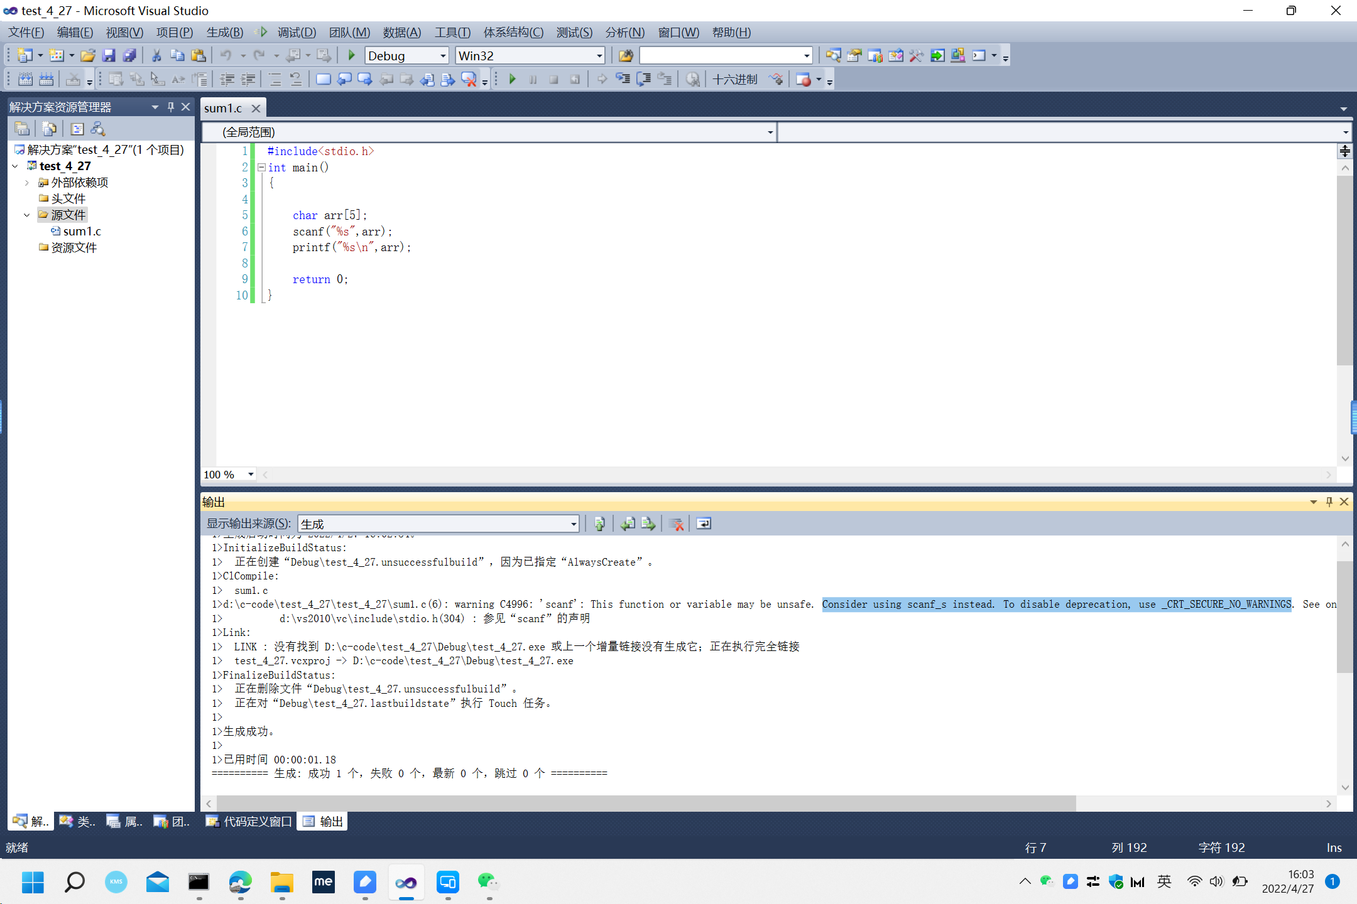Uncomment the selected lines icon
1357x904 pixels.
[296, 80]
